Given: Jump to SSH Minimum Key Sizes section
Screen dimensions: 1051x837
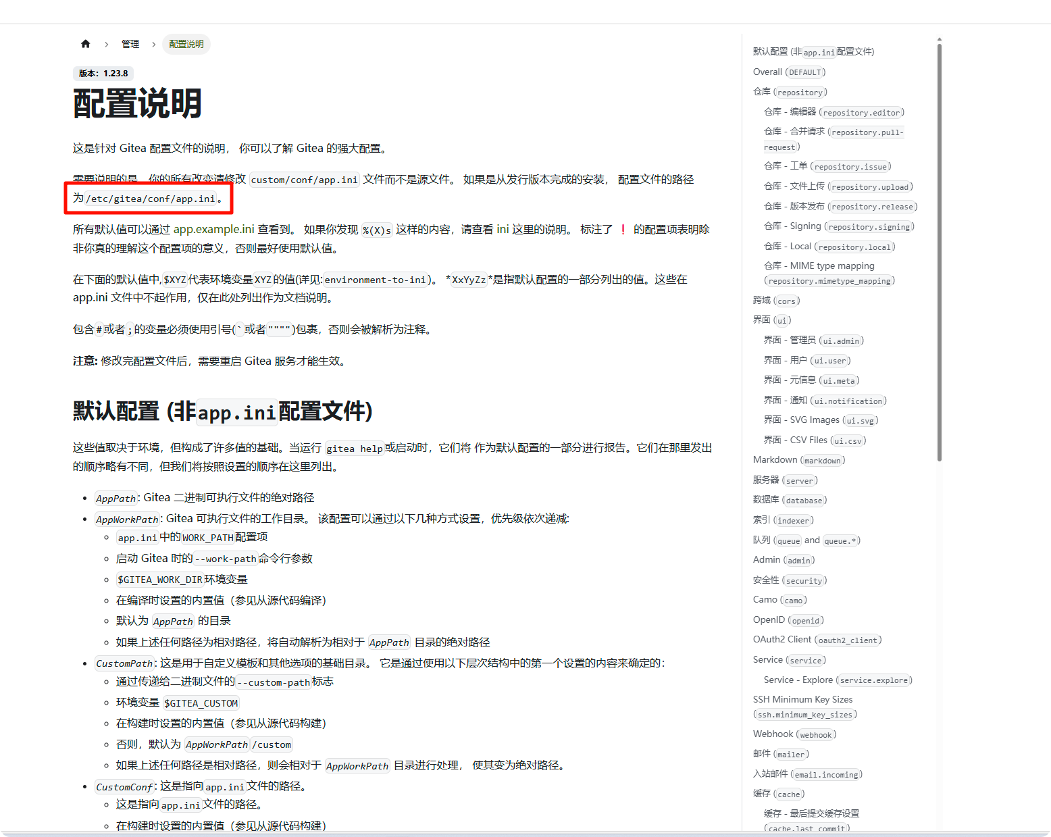Looking at the screenshot, I should coord(805,707).
